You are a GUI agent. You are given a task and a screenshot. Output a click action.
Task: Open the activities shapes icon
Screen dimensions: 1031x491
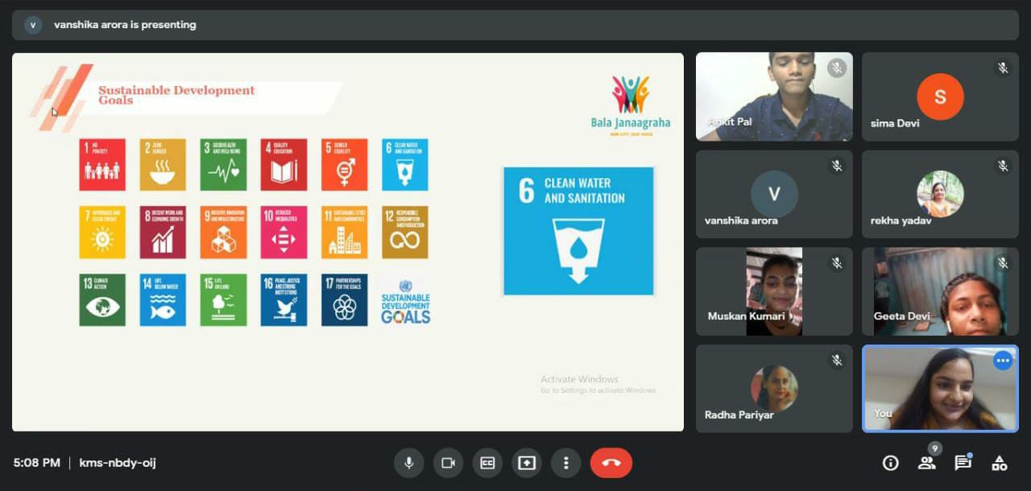[999, 463]
